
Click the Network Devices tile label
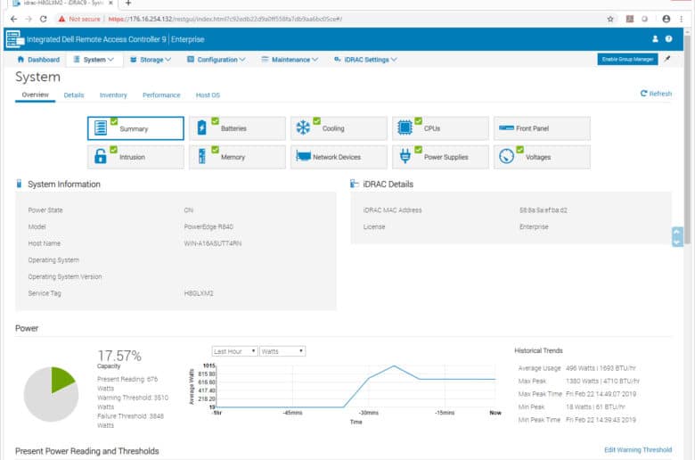tap(337, 157)
